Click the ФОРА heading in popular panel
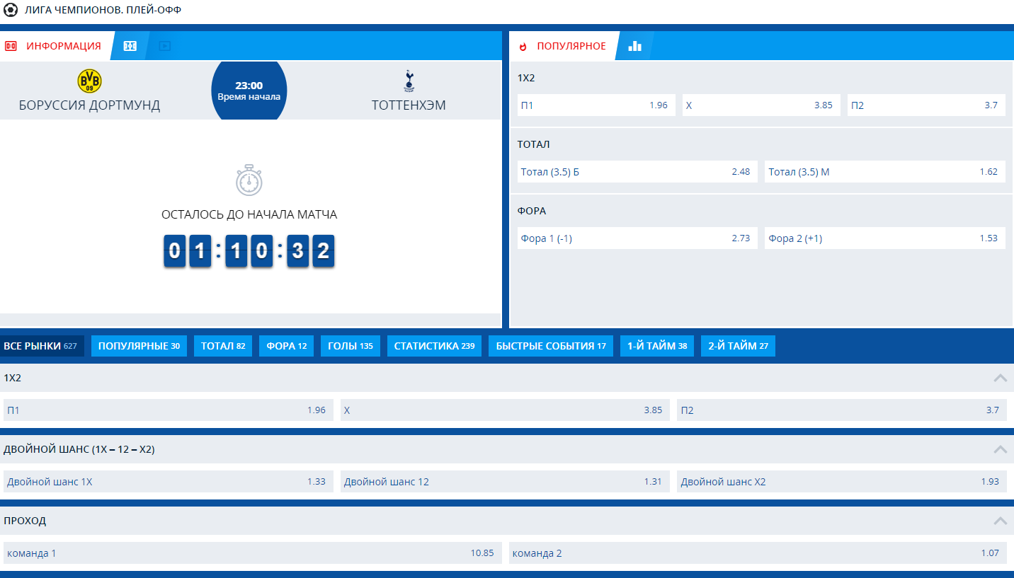This screenshot has height=578, width=1014. [532, 211]
